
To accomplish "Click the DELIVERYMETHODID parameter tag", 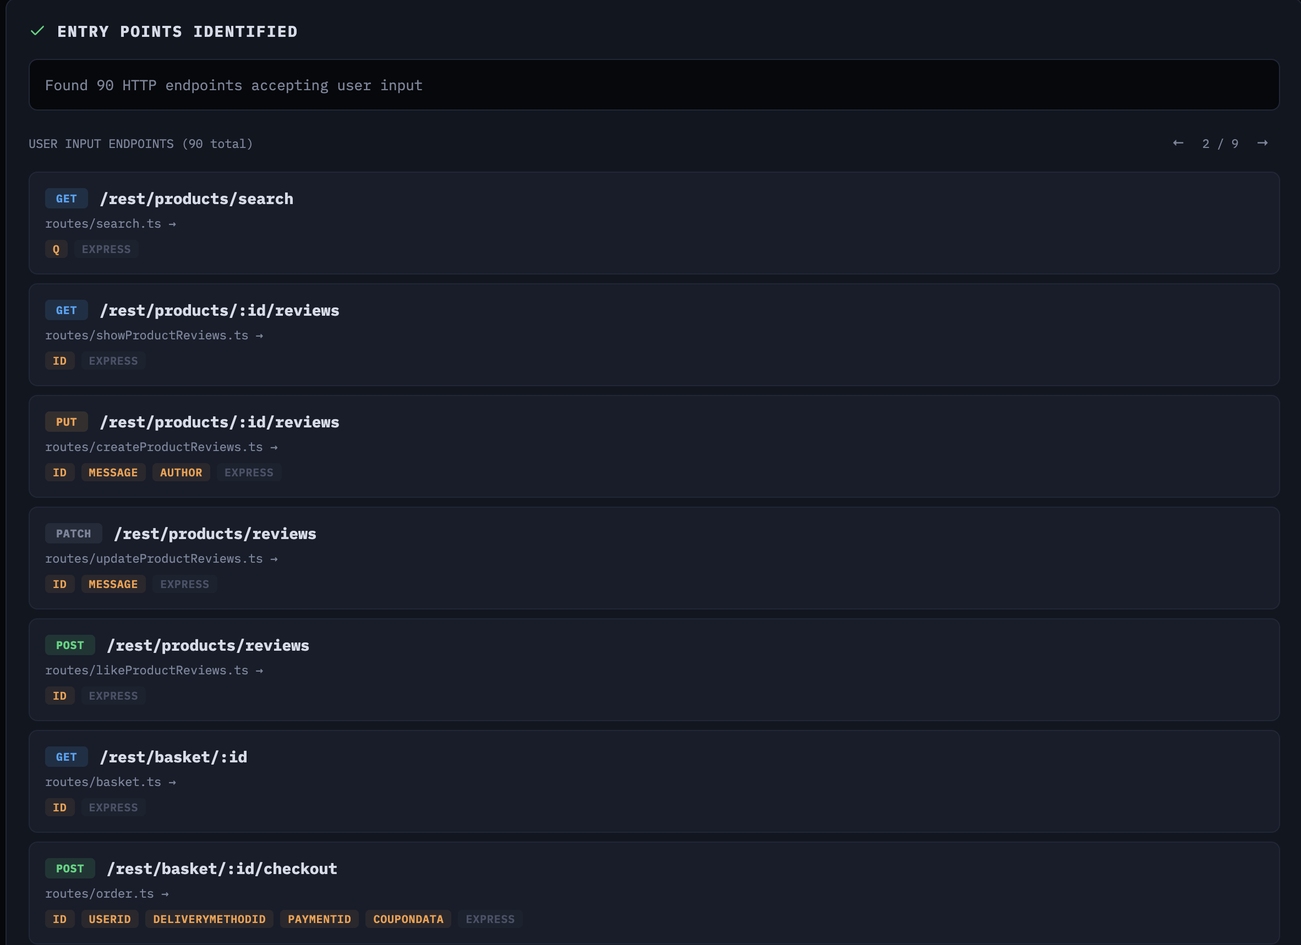I will pos(209,919).
